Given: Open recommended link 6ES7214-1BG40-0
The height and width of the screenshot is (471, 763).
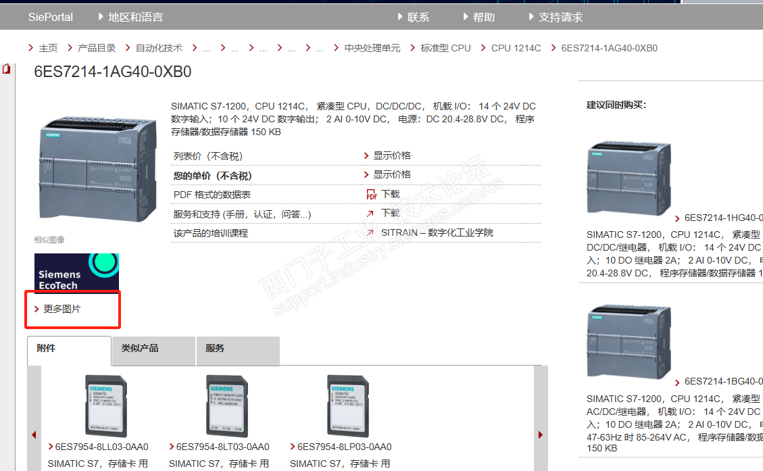Looking at the screenshot, I should coord(724,382).
